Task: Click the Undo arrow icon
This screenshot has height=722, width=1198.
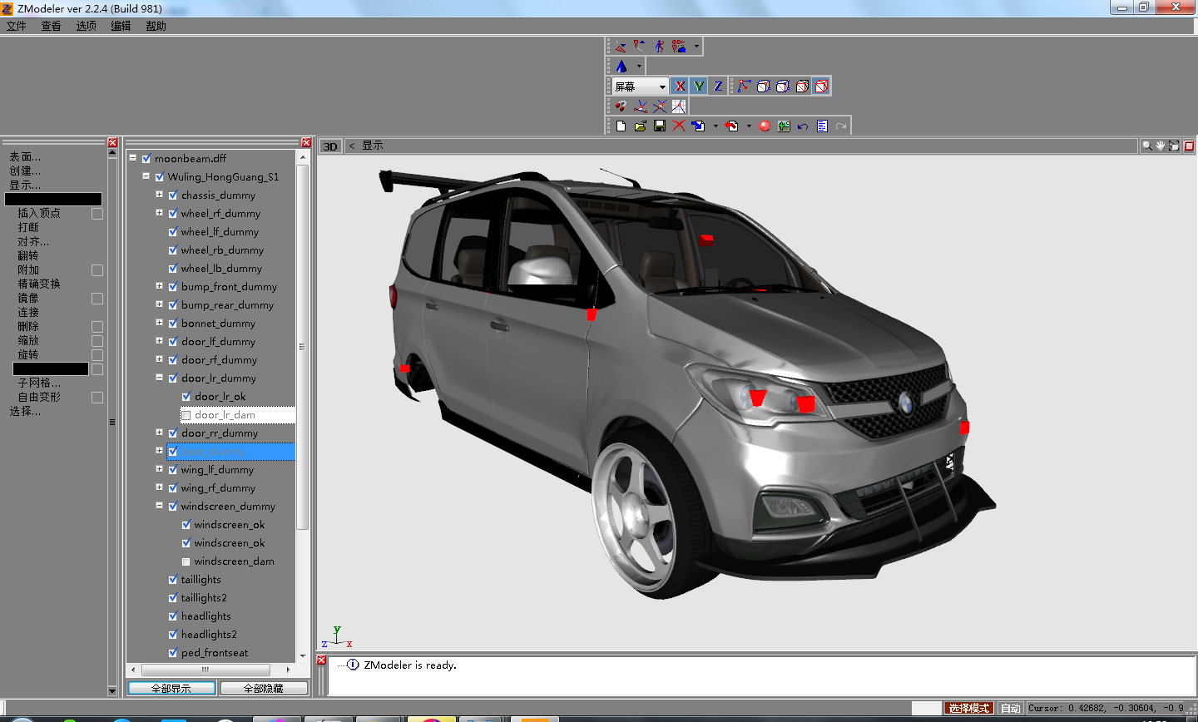Action: [803, 126]
